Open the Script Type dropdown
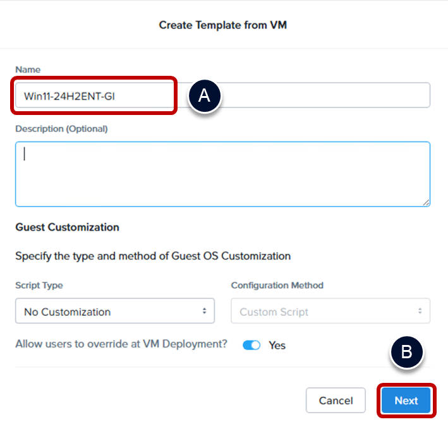This screenshot has width=448, height=429. (114, 311)
